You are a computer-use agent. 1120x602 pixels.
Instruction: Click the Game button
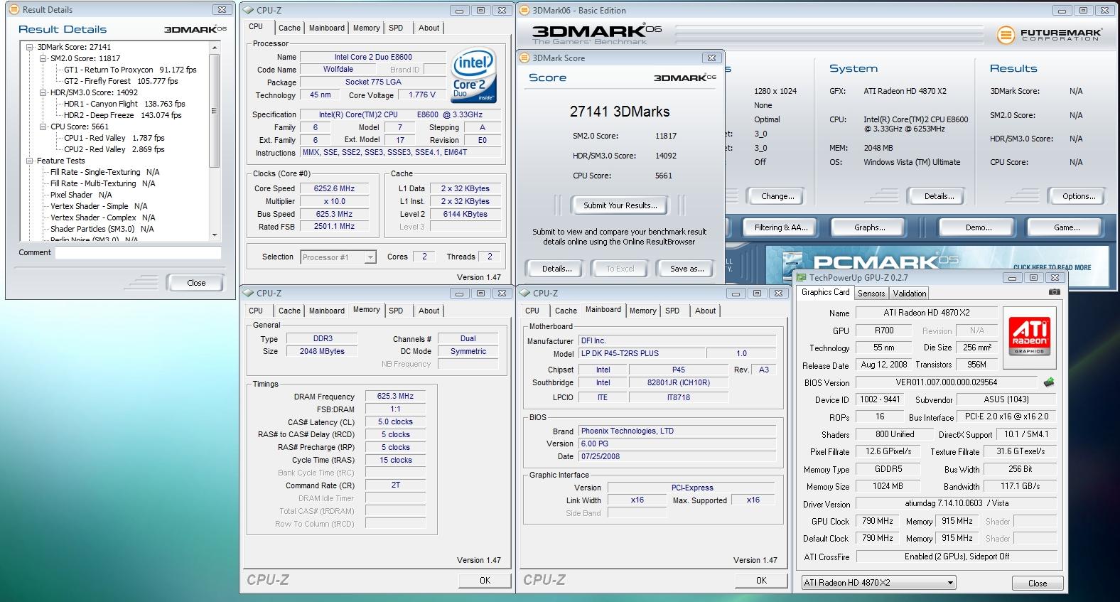click(1066, 227)
